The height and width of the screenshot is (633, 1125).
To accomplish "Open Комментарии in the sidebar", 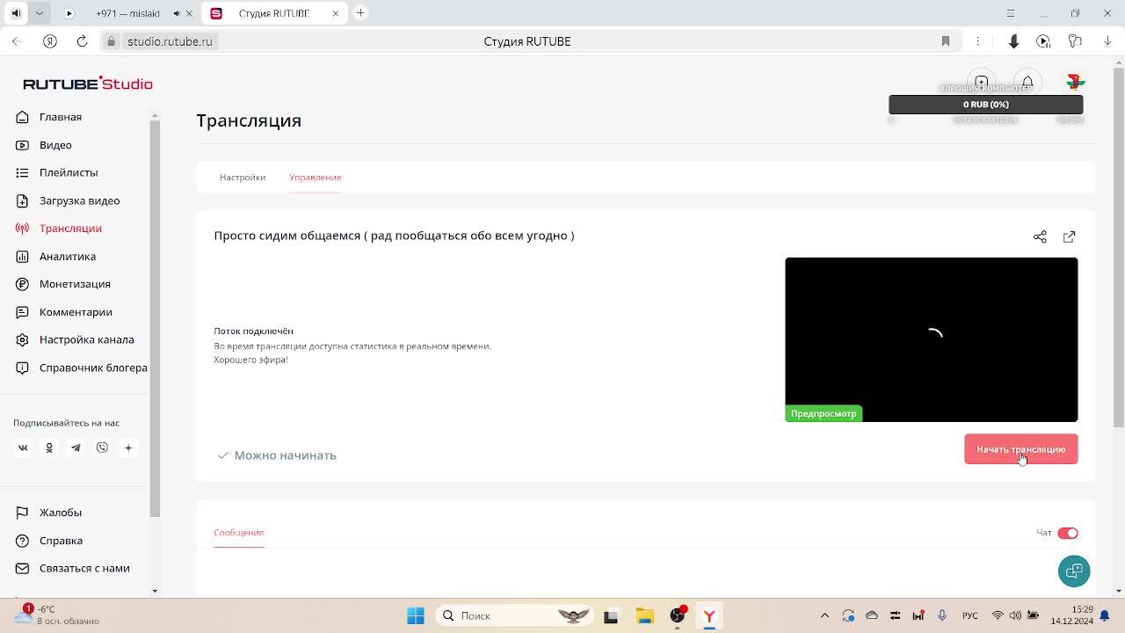I will coord(76,312).
